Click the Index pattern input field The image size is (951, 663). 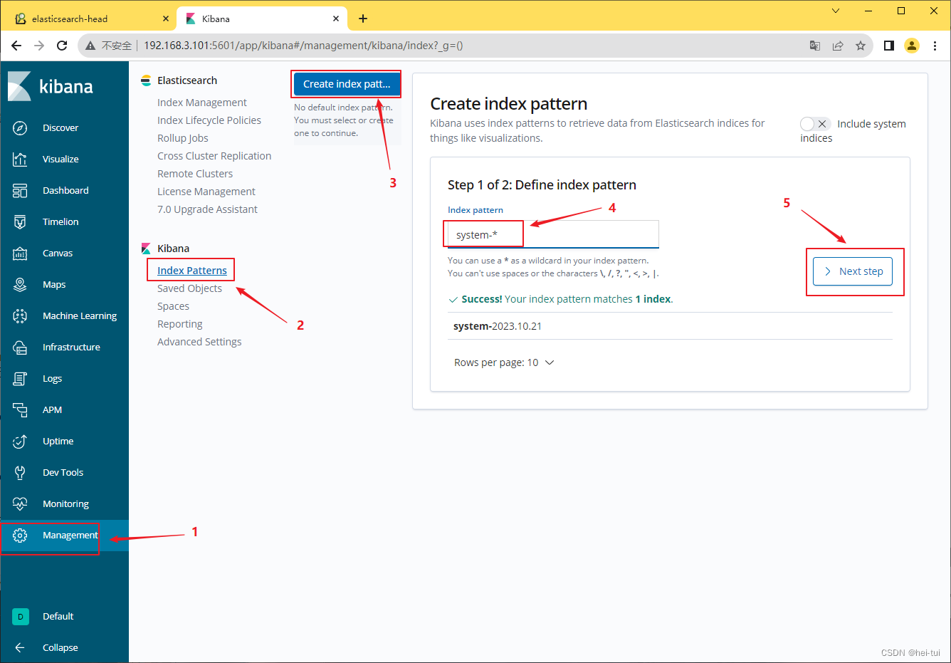(x=553, y=234)
